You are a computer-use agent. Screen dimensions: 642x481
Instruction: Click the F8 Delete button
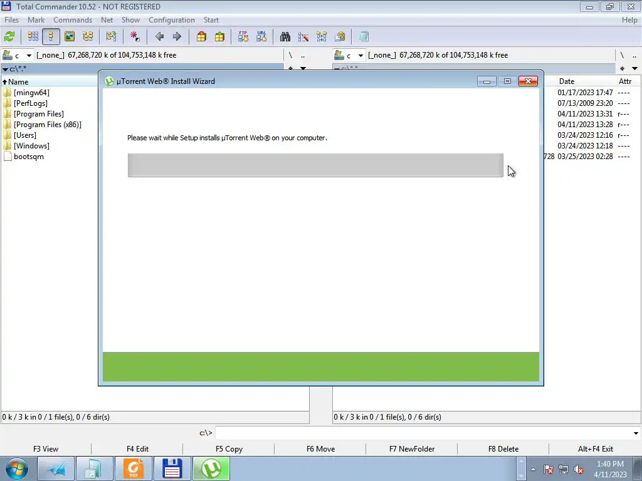point(503,448)
